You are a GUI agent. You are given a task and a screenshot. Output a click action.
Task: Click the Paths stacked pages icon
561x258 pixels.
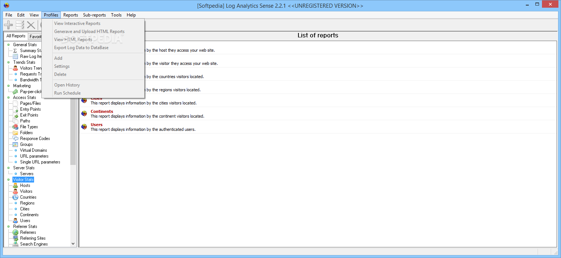(x=15, y=121)
